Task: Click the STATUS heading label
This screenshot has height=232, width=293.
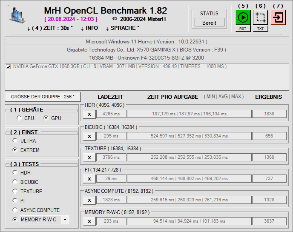Action: (209, 14)
